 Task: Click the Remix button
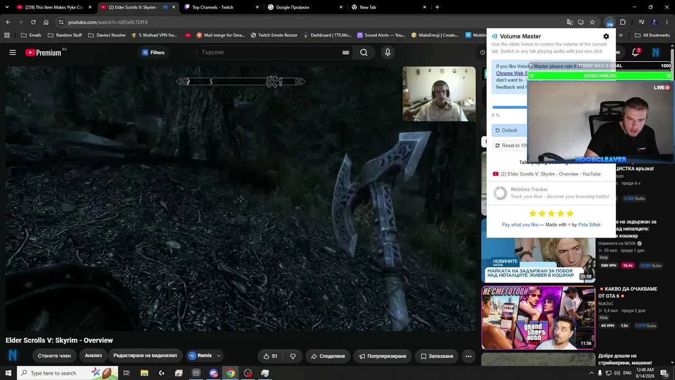click(x=200, y=356)
